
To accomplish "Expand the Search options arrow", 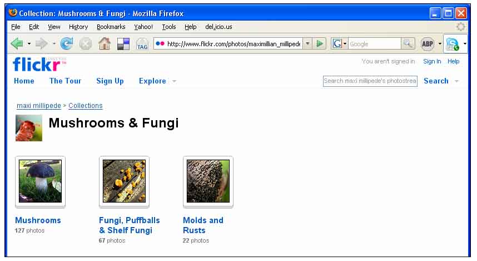I will [457, 81].
